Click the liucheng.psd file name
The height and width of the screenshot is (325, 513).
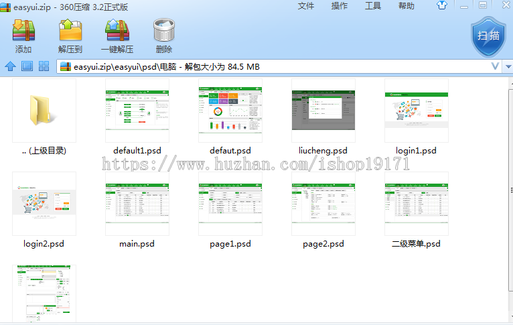[x=323, y=151]
